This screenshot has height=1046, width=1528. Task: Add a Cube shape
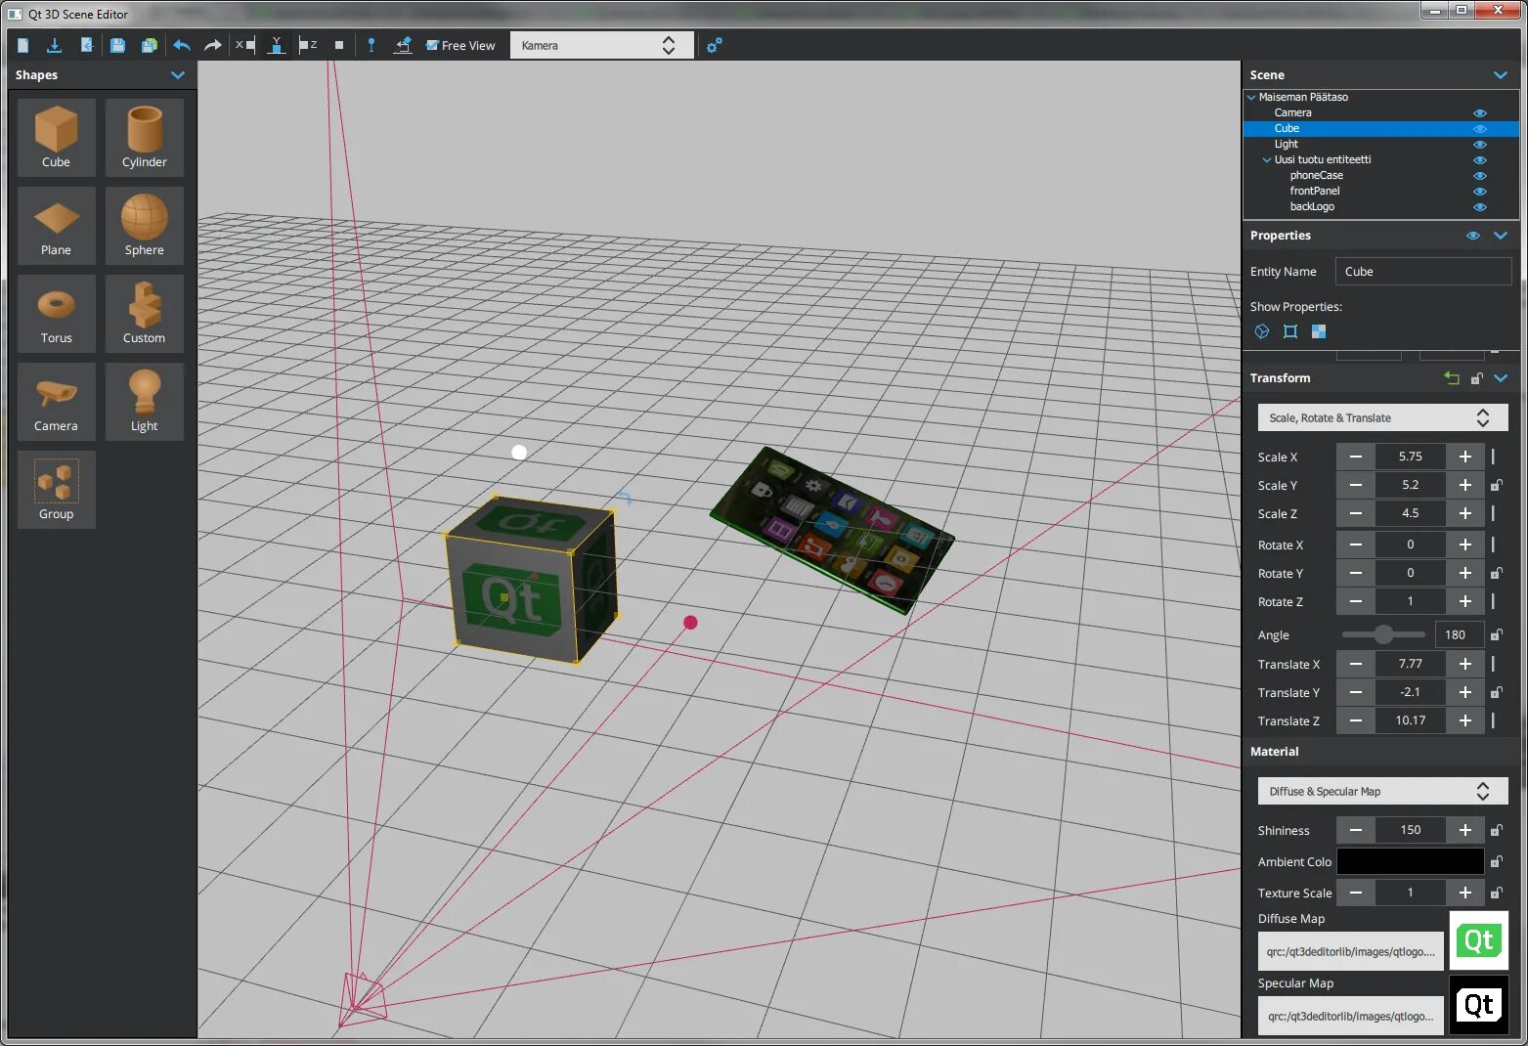(56, 137)
